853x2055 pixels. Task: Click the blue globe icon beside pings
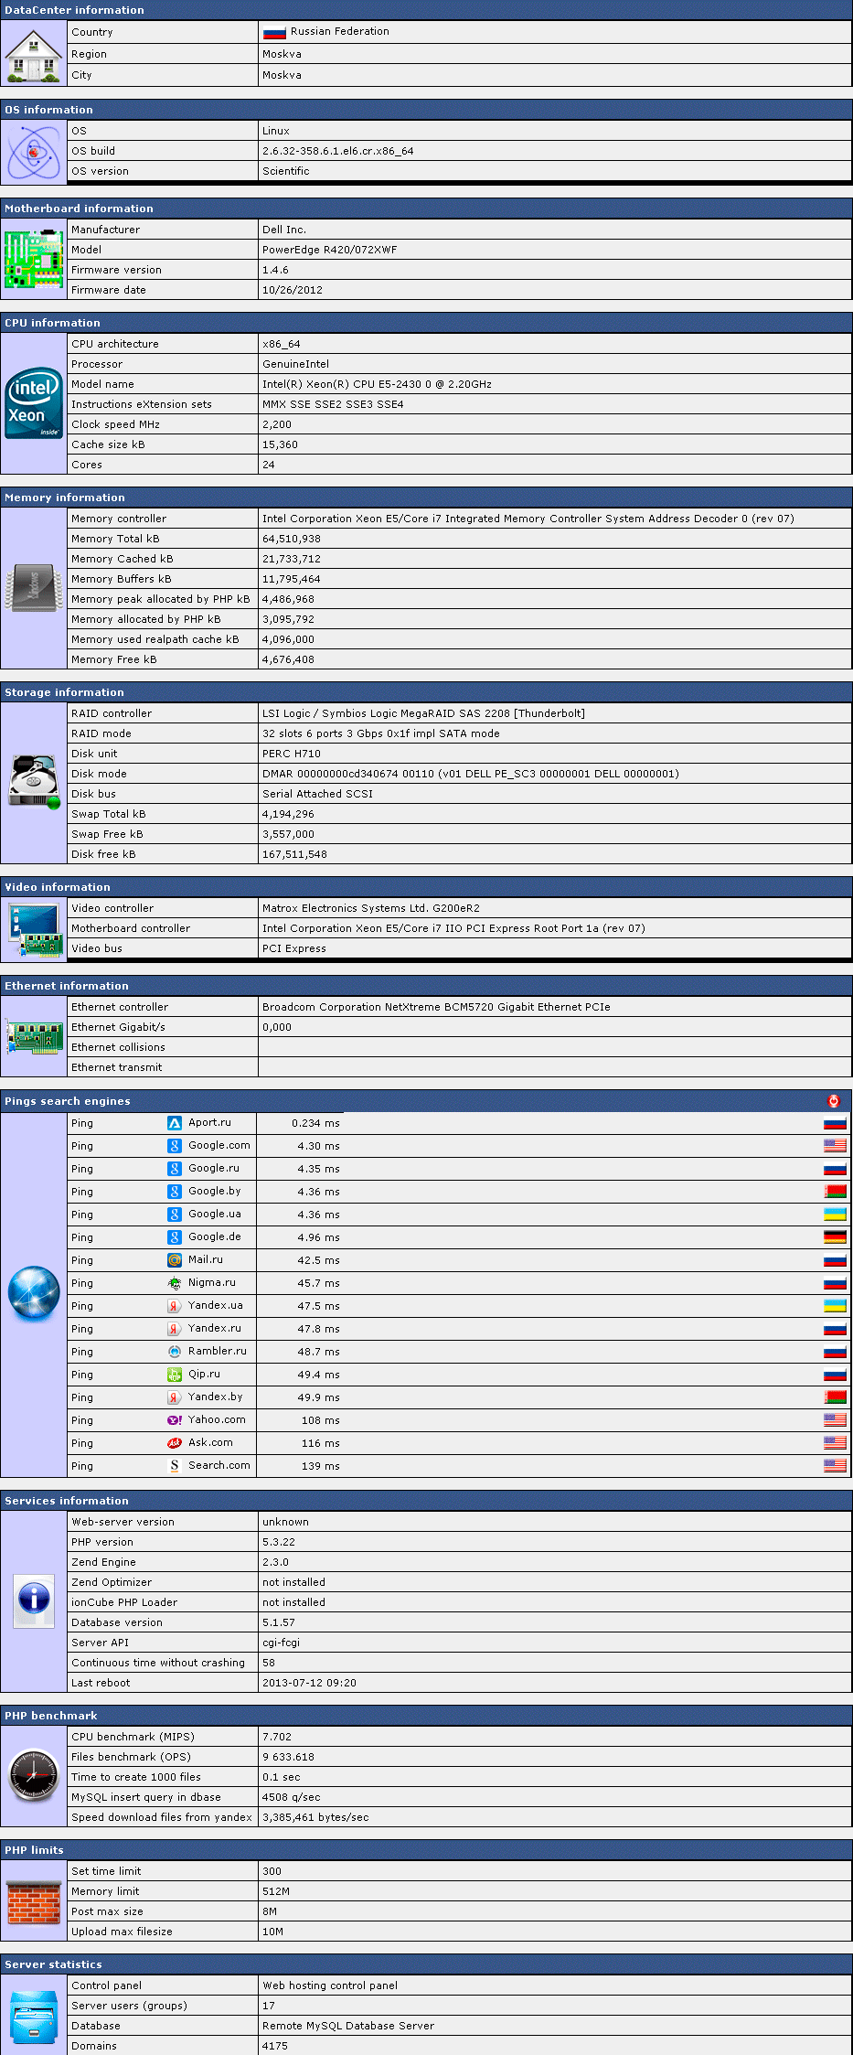[34, 1293]
